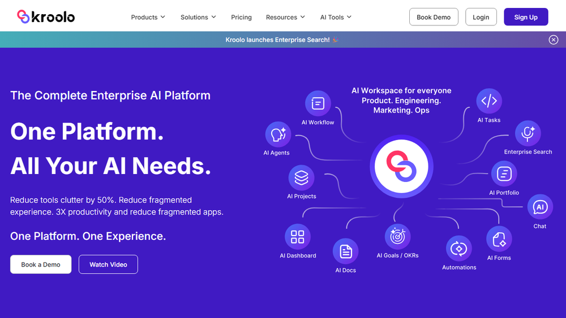Open the AI Workflow feature icon
566x318 pixels.
pos(318,103)
